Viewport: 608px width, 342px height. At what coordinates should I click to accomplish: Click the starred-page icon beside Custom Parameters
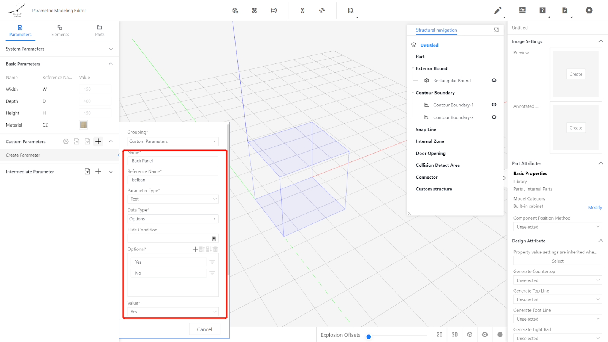(x=76, y=141)
